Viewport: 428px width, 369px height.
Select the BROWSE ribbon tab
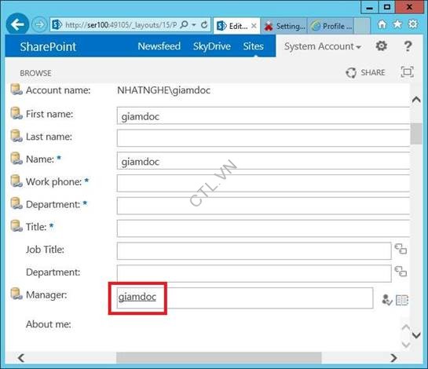(x=35, y=73)
